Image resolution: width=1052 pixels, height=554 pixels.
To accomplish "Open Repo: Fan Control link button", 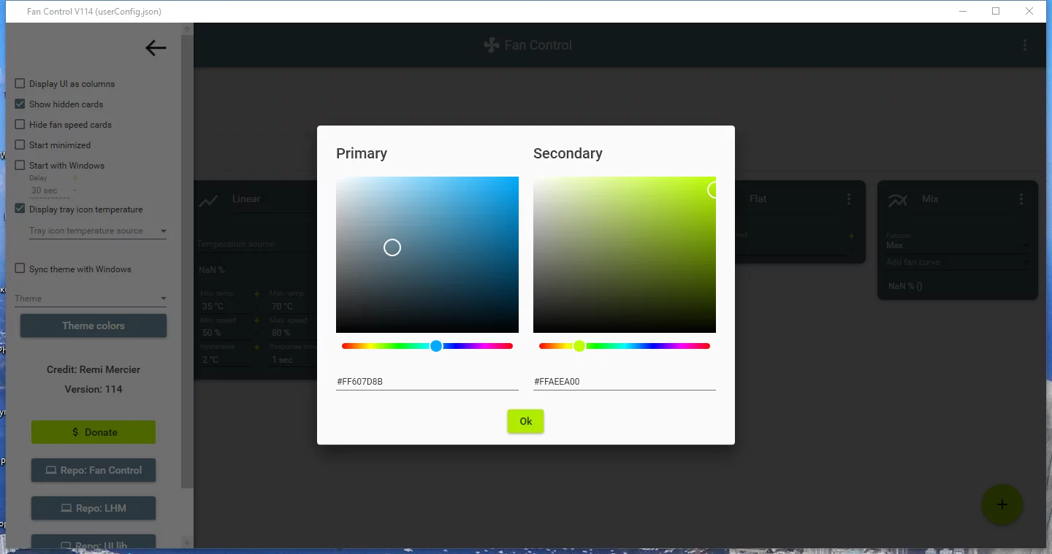I will [x=94, y=470].
